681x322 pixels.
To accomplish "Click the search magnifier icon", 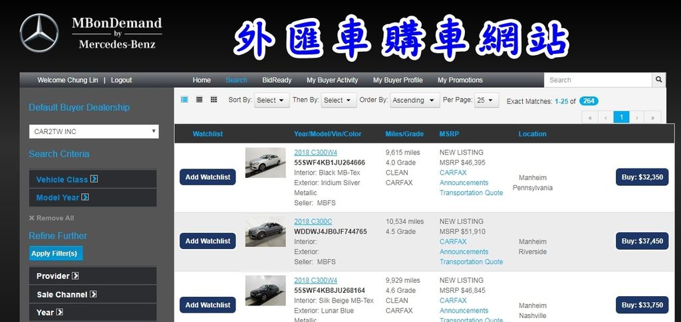I will point(659,80).
